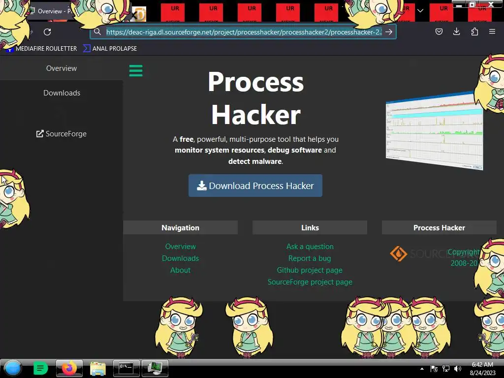504x378 pixels.
Task: Click the volume speaker tray icon
Action: point(457,369)
